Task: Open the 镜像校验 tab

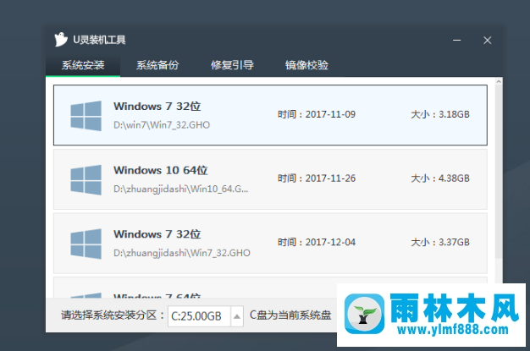Action: tap(306, 65)
